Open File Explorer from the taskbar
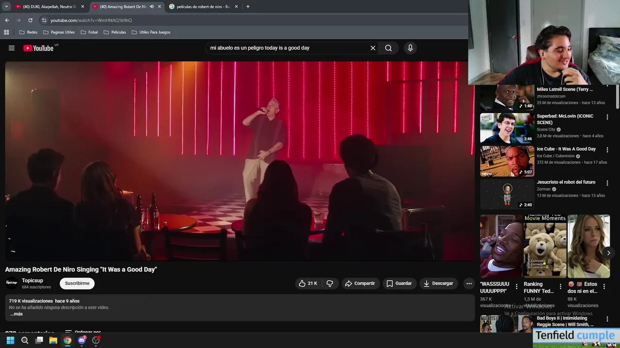The height and width of the screenshot is (348, 620). tap(53, 340)
